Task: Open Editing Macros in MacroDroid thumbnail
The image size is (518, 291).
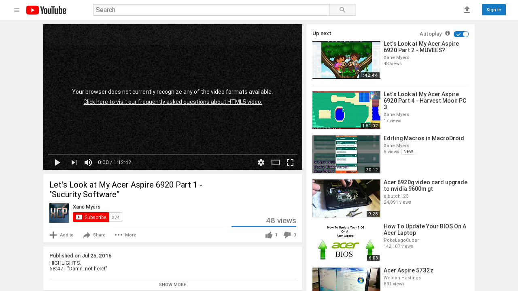Action: (346, 154)
